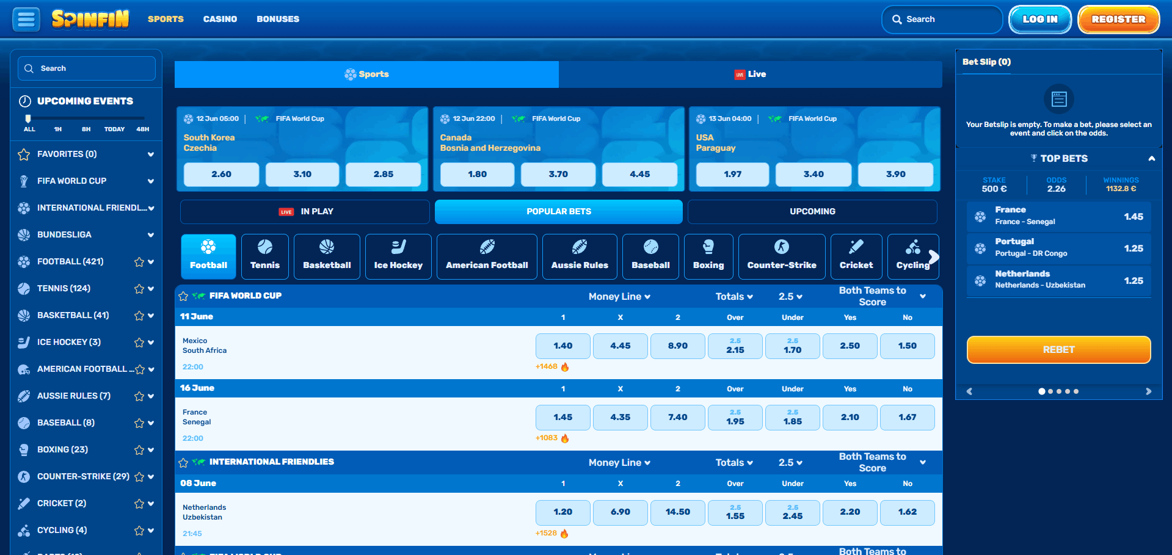Open Money Line dropdown for FIFA World Cup
Viewport: 1172px width, 555px height.
pyautogui.click(x=619, y=297)
